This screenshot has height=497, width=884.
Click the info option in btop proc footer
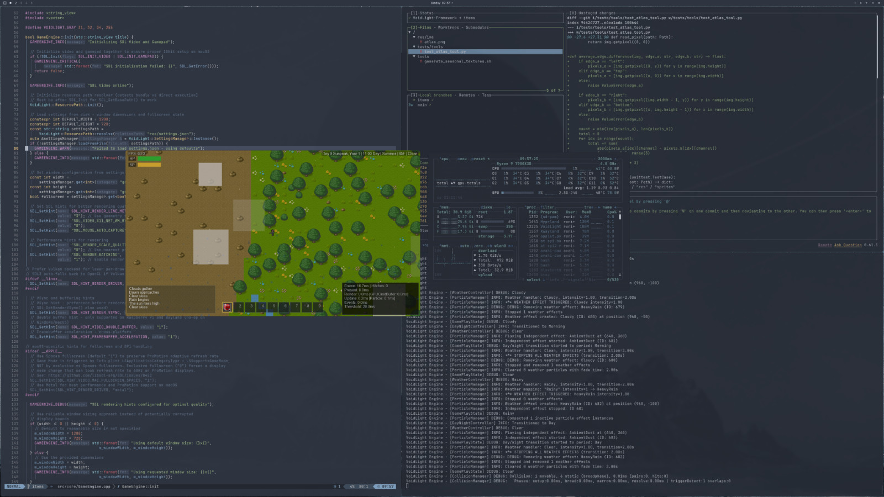pos(554,280)
